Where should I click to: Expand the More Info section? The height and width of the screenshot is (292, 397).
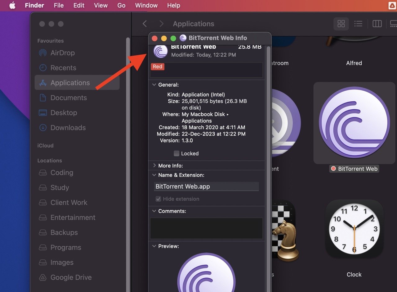(154, 166)
